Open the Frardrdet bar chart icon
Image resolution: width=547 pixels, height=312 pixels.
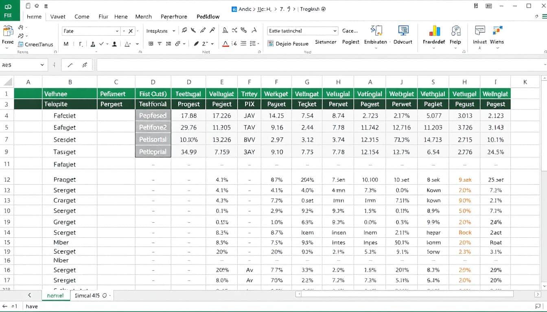point(435,31)
